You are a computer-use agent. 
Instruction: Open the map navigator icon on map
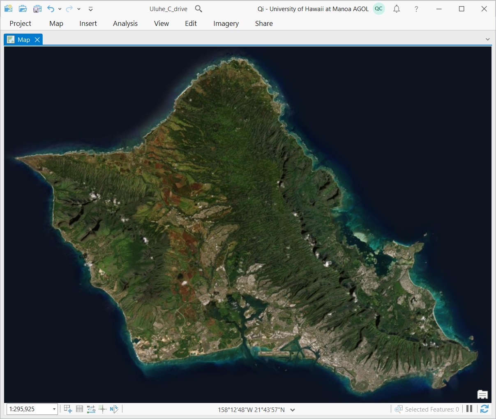pyautogui.click(x=482, y=395)
